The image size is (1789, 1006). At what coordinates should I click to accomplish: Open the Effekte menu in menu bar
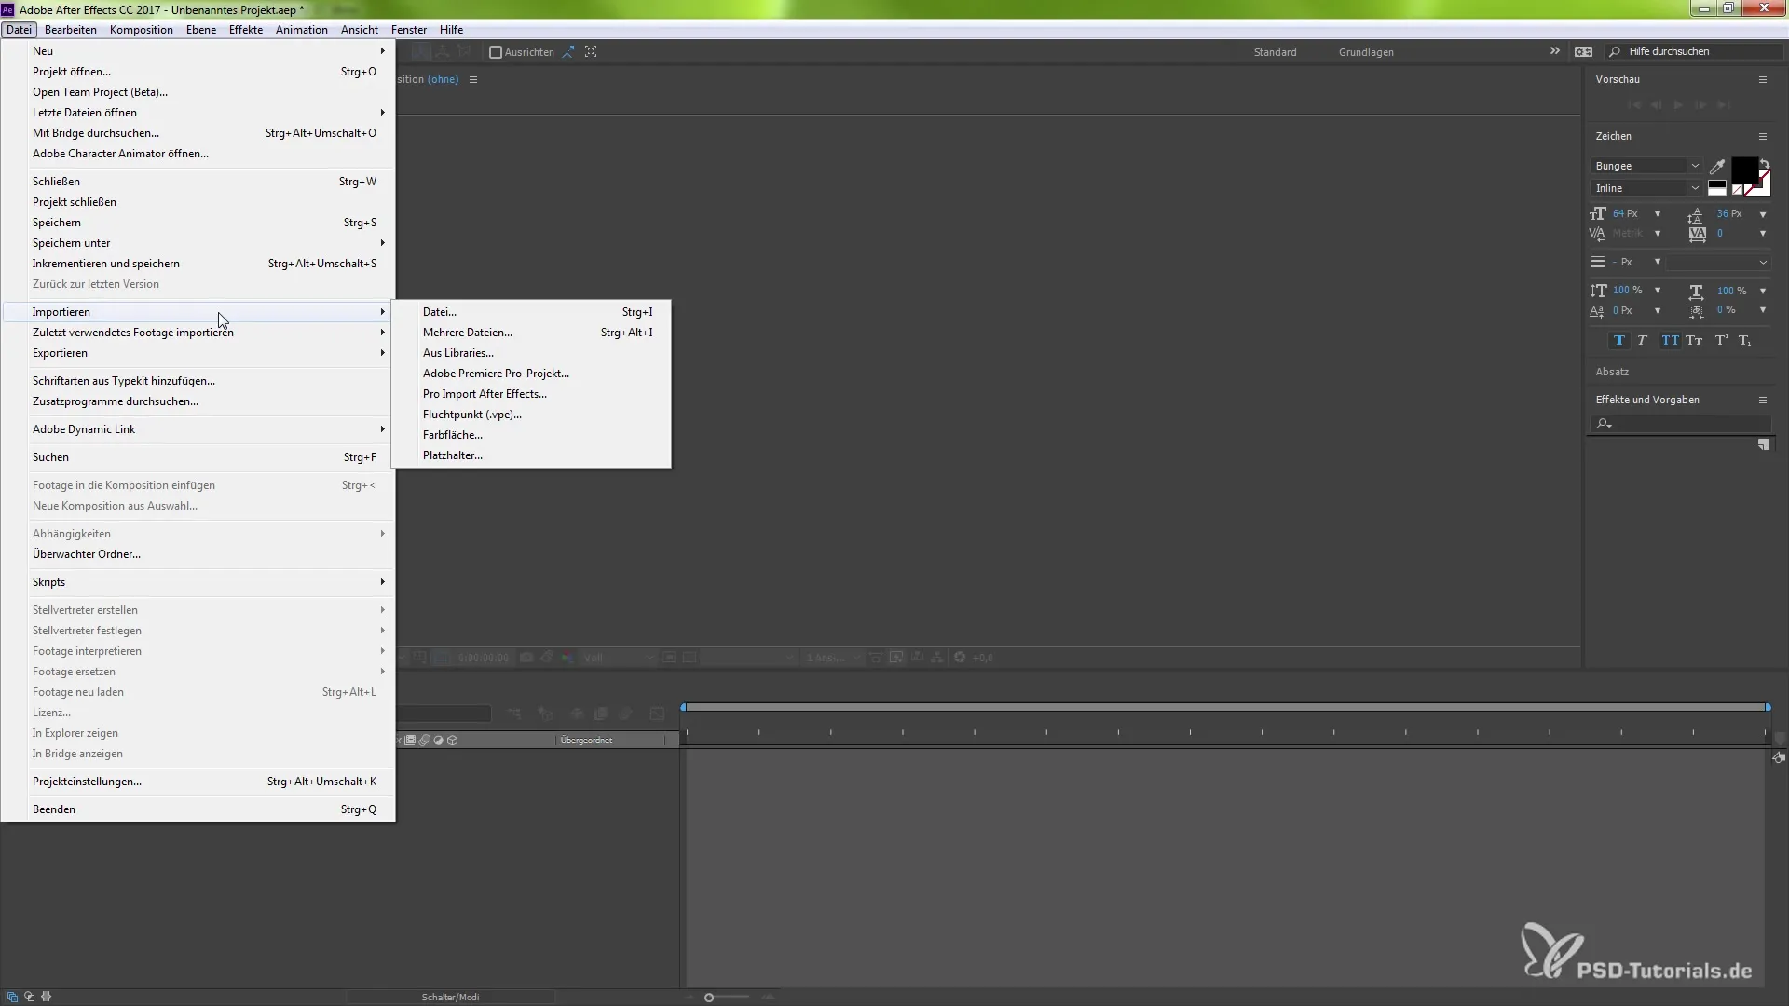tap(246, 30)
